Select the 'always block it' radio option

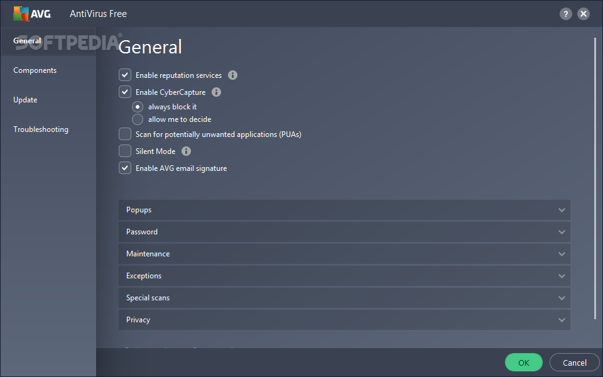(138, 107)
